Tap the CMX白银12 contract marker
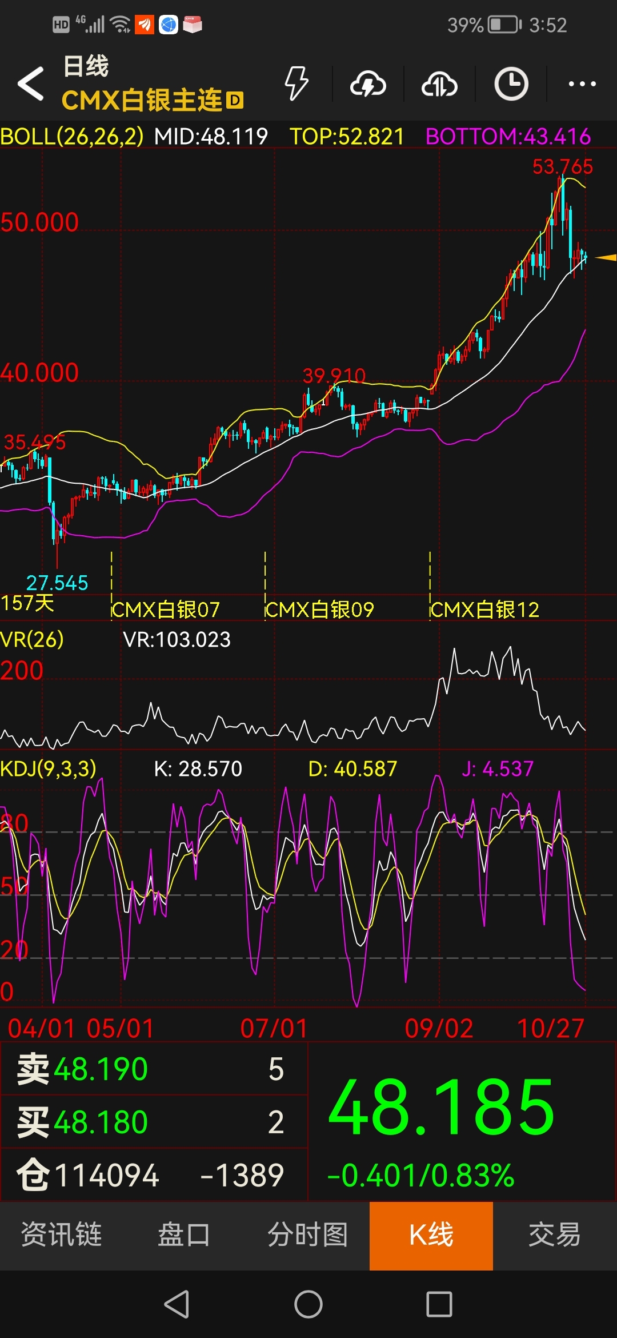The height and width of the screenshot is (1338, 617). click(485, 610)
